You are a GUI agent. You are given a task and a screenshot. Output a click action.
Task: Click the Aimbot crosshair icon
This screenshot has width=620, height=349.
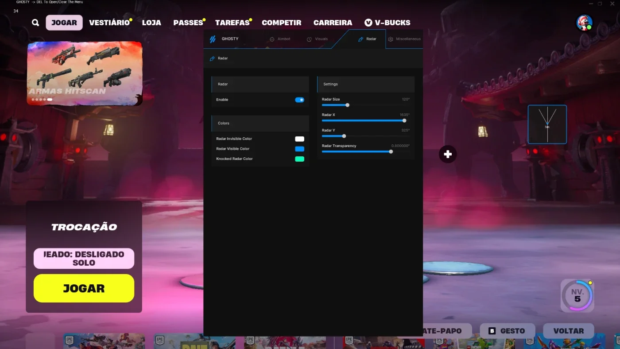point(272,39)
